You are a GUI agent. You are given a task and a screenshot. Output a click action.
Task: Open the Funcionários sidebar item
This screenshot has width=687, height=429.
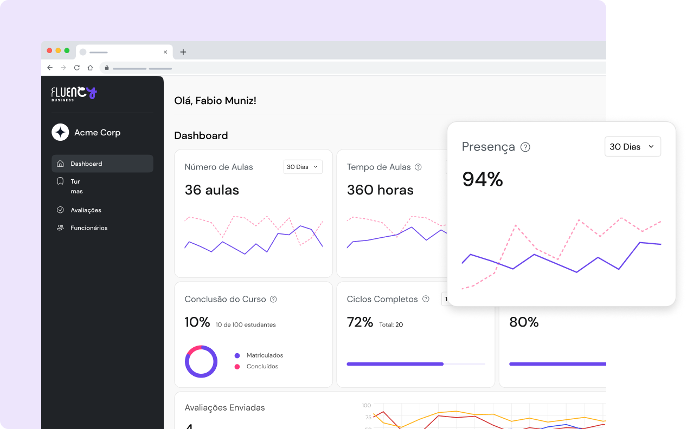(102, 228)
